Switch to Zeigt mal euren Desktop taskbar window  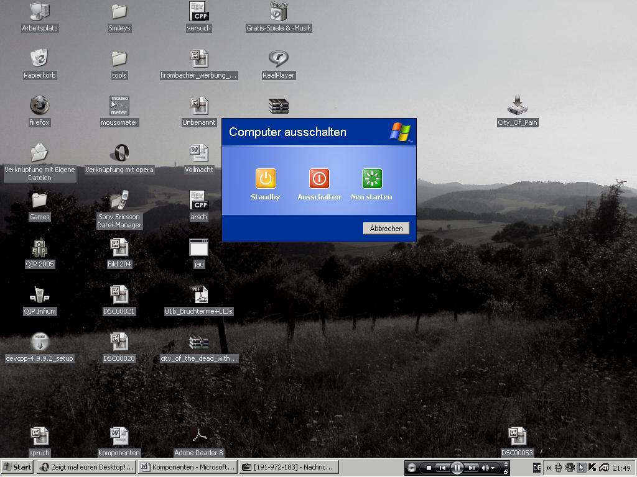(86, 467)
